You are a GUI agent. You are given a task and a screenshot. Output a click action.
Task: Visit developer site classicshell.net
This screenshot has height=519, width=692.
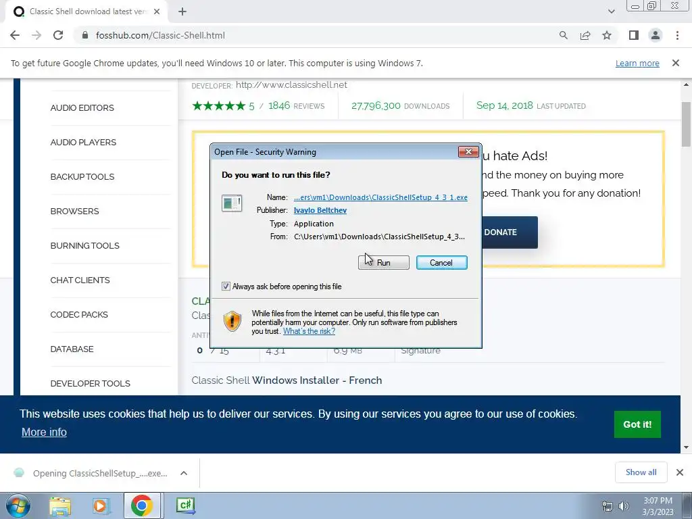point(291,84)
